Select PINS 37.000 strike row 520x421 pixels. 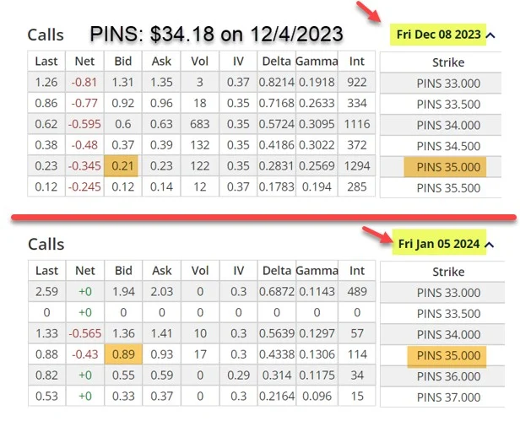(x=448, y=397)
